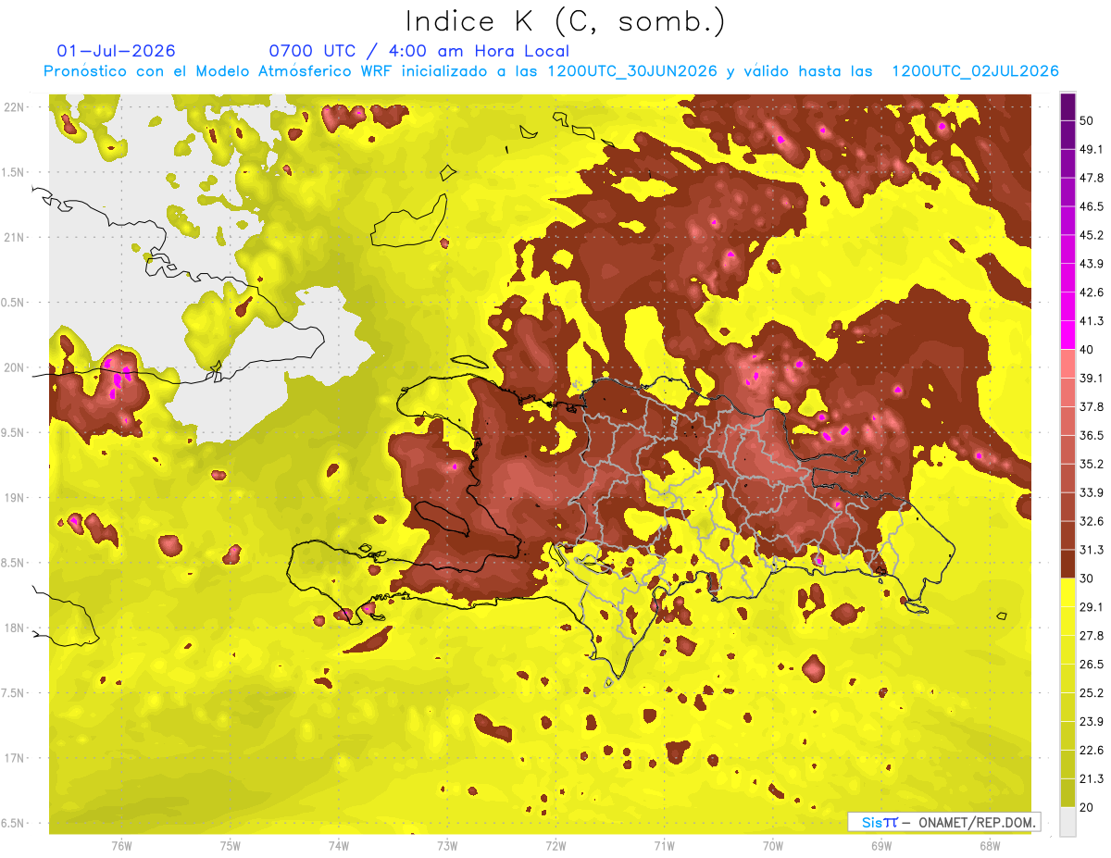Image resolution: width=1111 pixels, height=858 pixels.
Task: Click the '18N' latitude label
Action: pos(16,628)
